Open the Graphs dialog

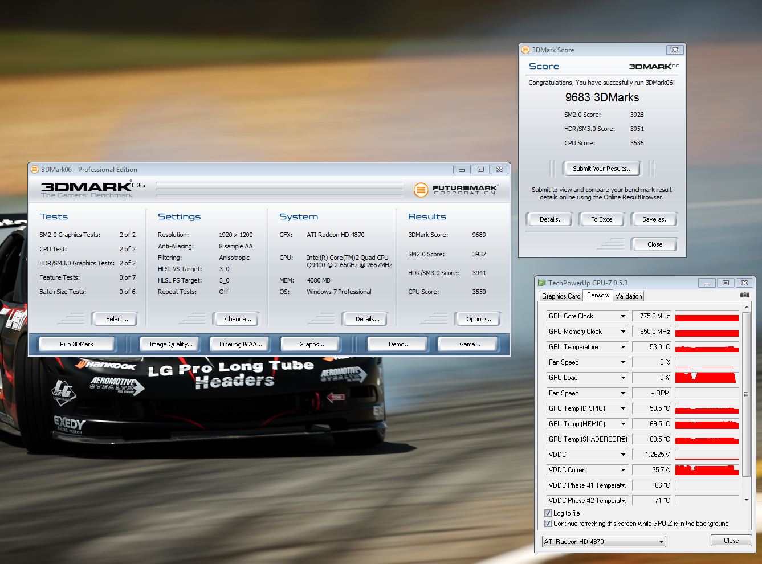tap(311, 344)
